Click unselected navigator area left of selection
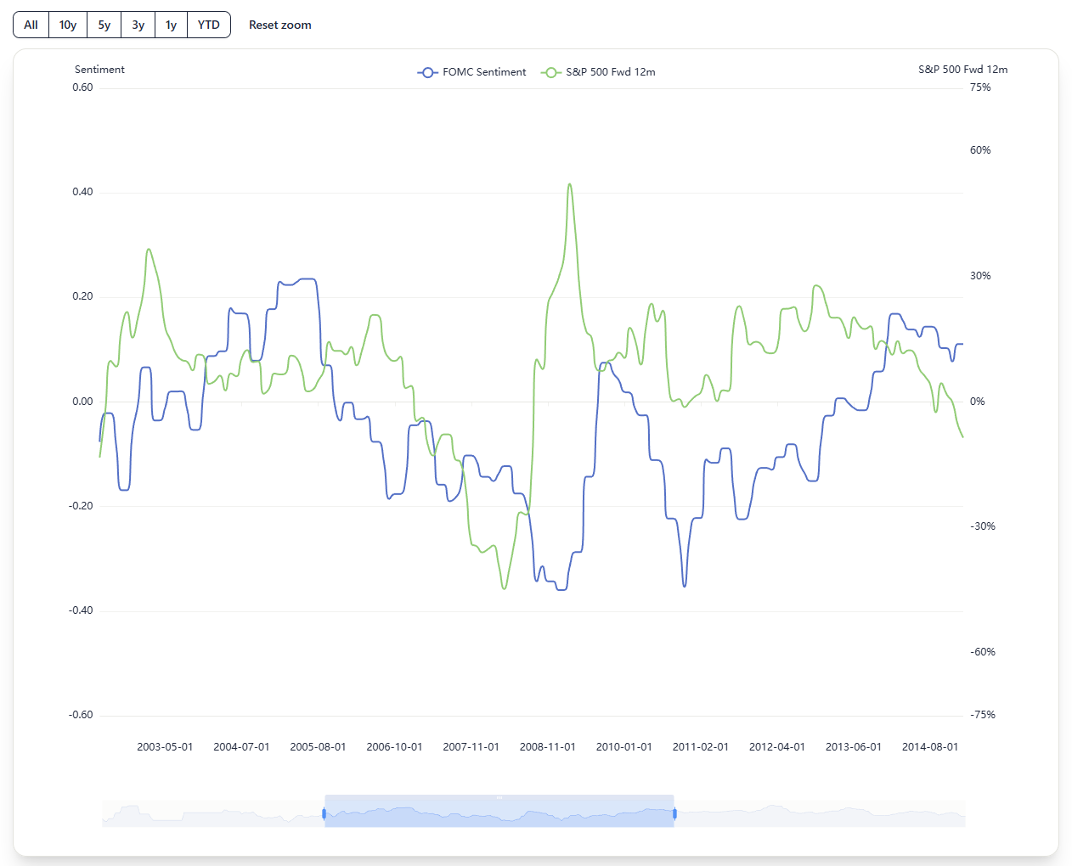 coord(212,813)
